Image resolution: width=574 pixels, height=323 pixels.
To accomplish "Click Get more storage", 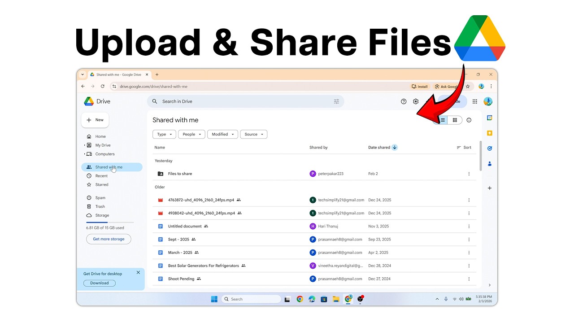I will (109, 239).
